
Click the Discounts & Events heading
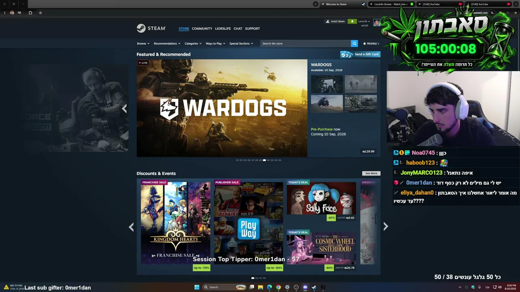(x=156, y=174)
